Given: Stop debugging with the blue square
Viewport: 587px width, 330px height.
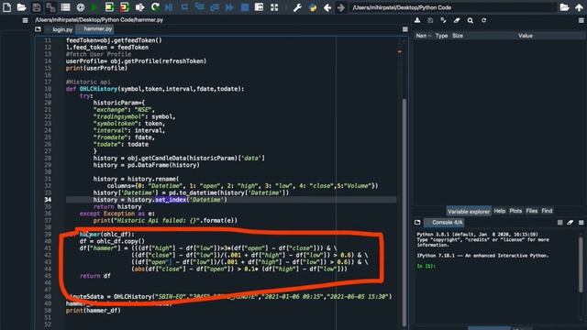Looking at the screenshot, I should 245,7.
